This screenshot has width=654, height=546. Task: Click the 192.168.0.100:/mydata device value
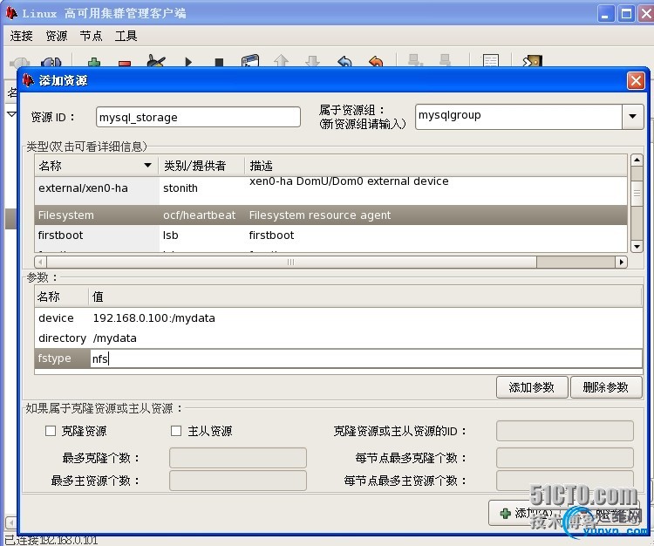(x=153, y=318)
